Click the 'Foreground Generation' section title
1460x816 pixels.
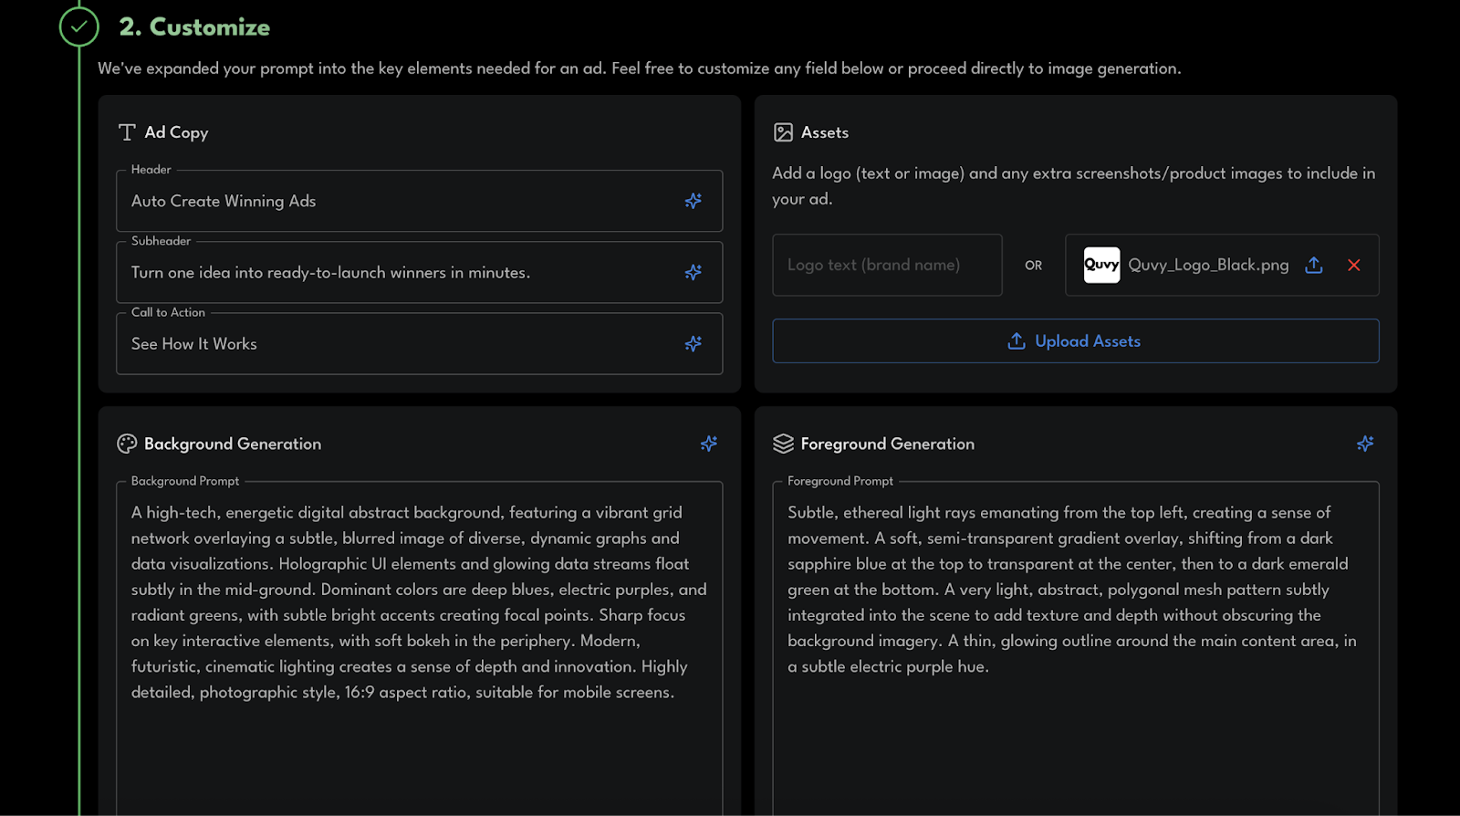(x=887, y=444)
